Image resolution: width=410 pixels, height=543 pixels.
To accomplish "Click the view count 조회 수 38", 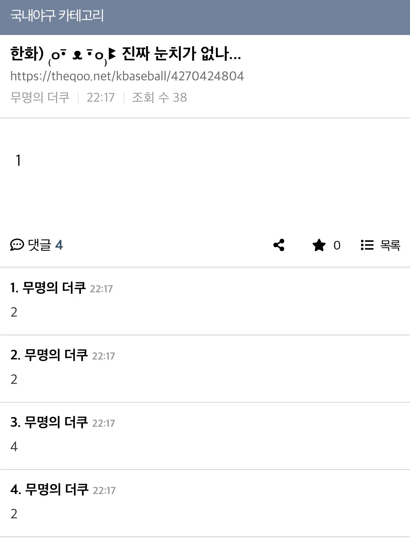I will [x=159, y=97].
